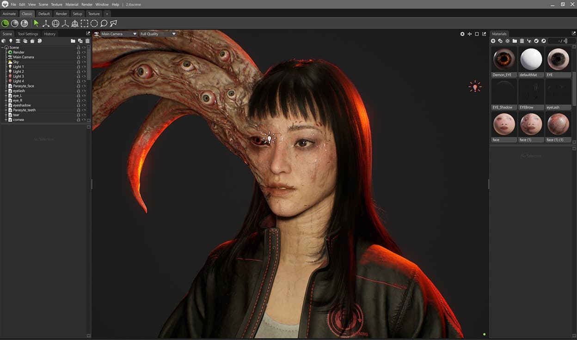Hide Light 1 using its eye icon
The width and height of the screenshot is (577, 340).
pyautogui.click(x=84, y=67)
